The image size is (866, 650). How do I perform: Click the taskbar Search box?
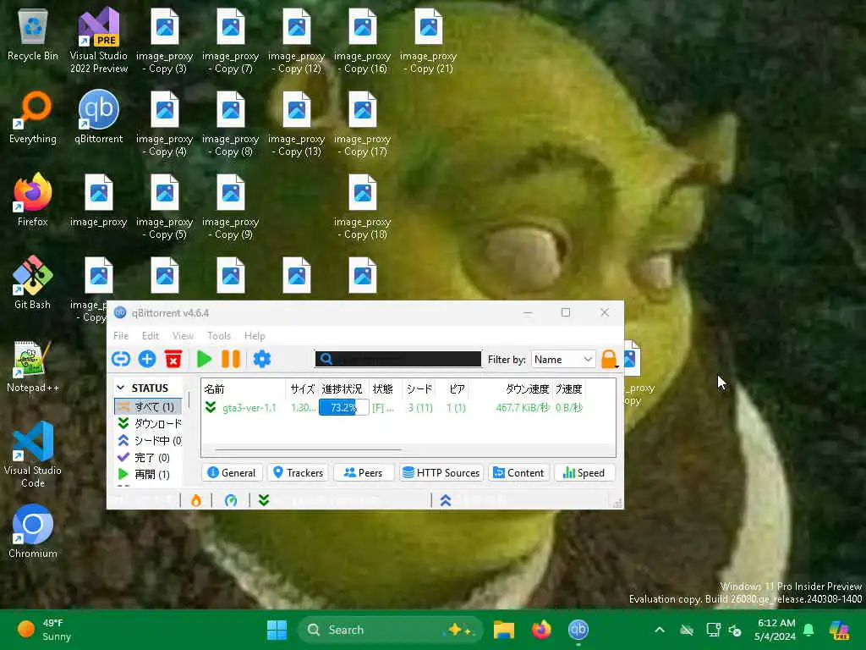(x=390, y=630)
